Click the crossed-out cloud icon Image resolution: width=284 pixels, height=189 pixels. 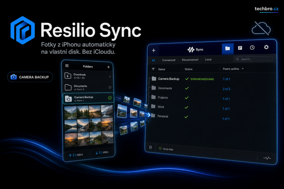[x=261, y=29]
